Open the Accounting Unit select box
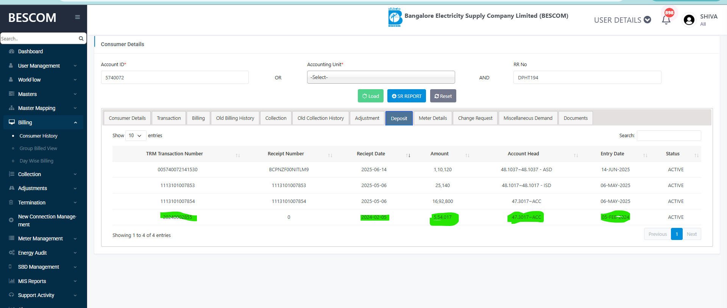This screenshot has height=308, width=727. (x=381, y=77)
